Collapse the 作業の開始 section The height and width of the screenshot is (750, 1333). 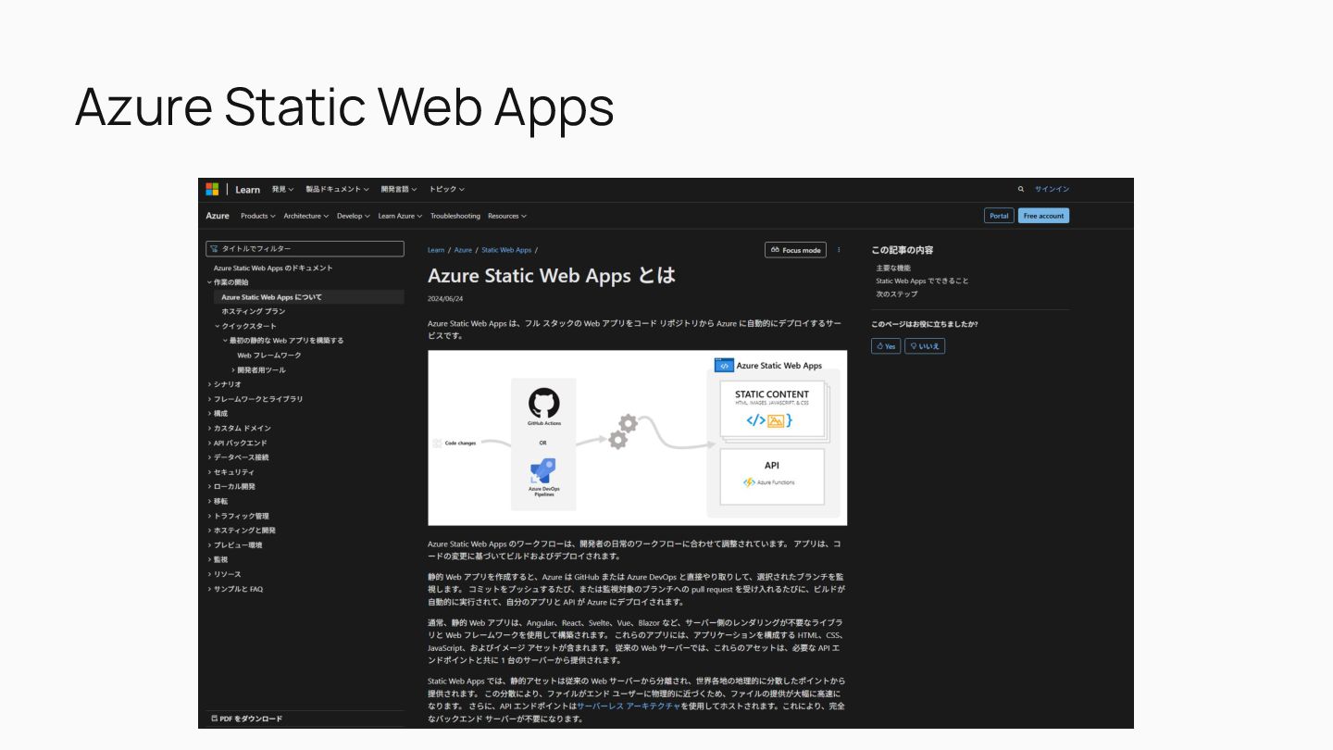(x=227, y=281)
